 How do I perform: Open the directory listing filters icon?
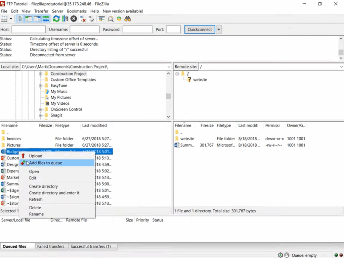(101, 19)
